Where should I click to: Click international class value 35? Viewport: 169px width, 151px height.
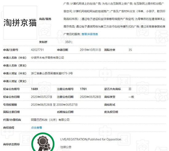coord(130,50)
